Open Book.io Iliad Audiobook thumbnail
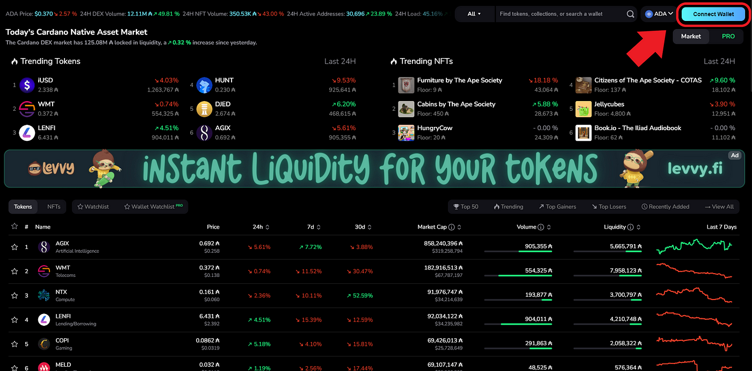This screenshot has height=371, width=752. tap(583, 133)
